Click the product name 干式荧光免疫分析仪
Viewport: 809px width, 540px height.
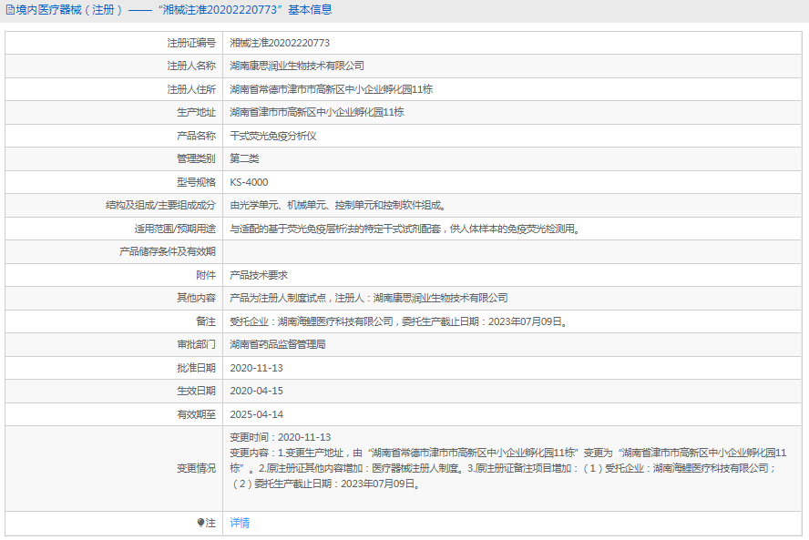(273, 136)
